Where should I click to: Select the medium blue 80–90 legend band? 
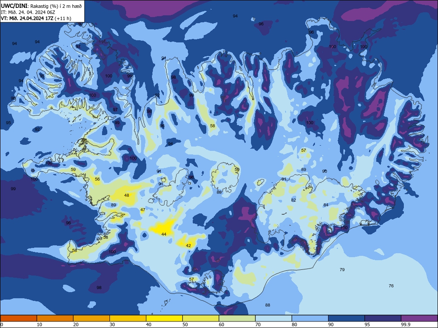click(310, 318)
